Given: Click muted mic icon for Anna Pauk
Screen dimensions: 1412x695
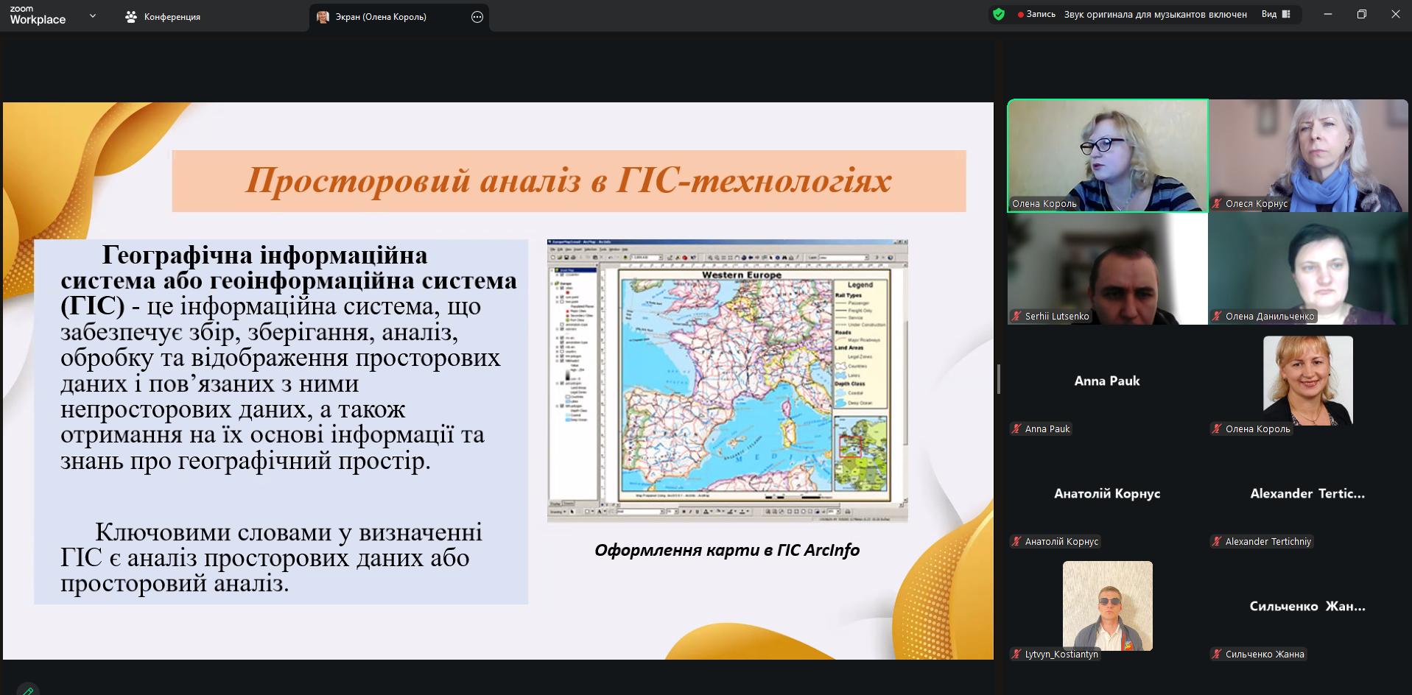Looking at the screenshot, I should tap(1016, 429).
